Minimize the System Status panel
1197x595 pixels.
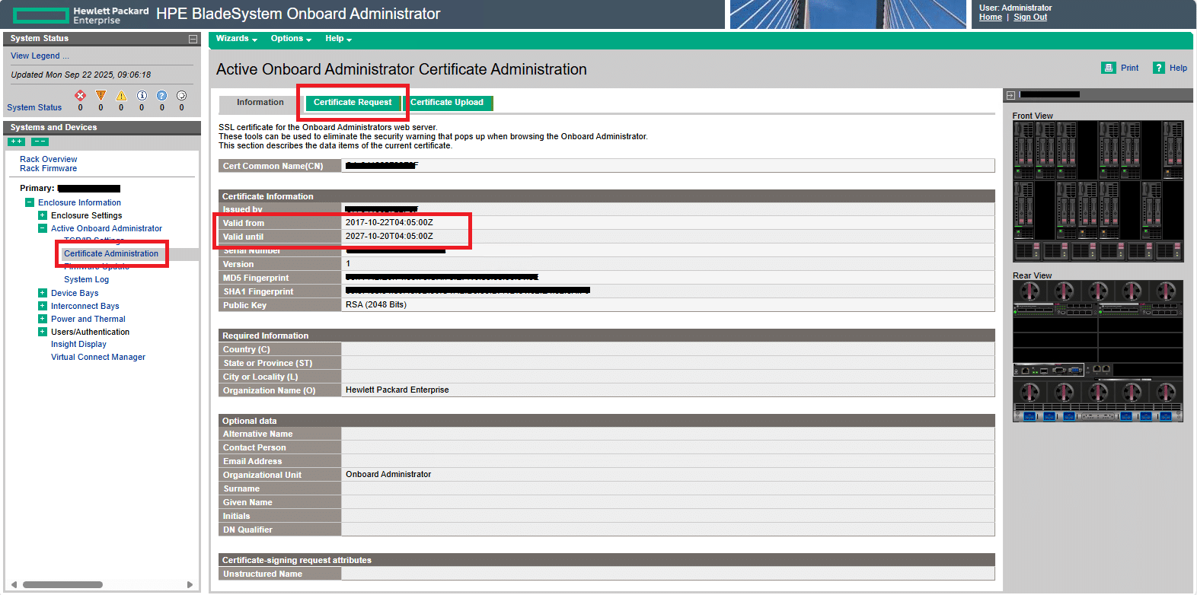193,39
